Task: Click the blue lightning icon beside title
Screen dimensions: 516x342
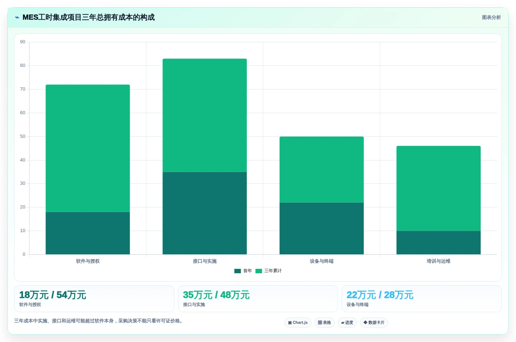Action: (x=17, y=17)
